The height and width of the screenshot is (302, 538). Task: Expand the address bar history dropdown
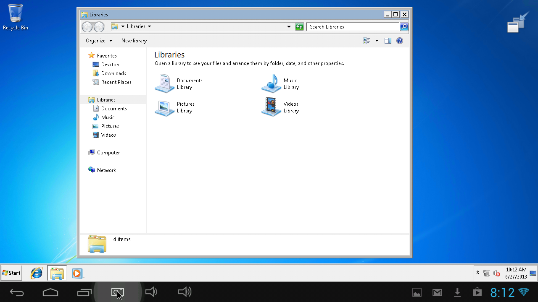tap(289, 27)
